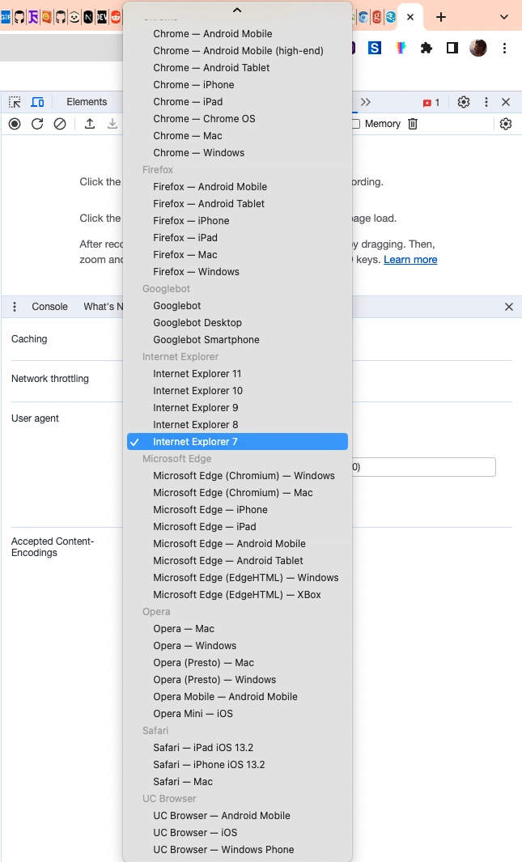Choose Microsoft Edge — iPhone
Viewport: 522px width, 862px height.
pos(237,510)
